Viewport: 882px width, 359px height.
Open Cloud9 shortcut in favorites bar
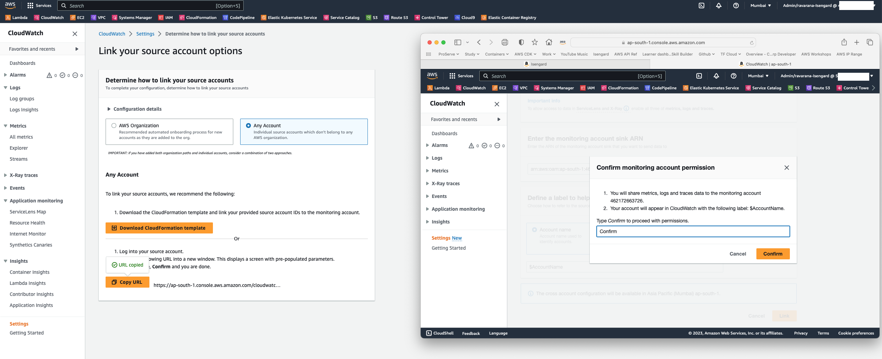[x=465, y=18]
